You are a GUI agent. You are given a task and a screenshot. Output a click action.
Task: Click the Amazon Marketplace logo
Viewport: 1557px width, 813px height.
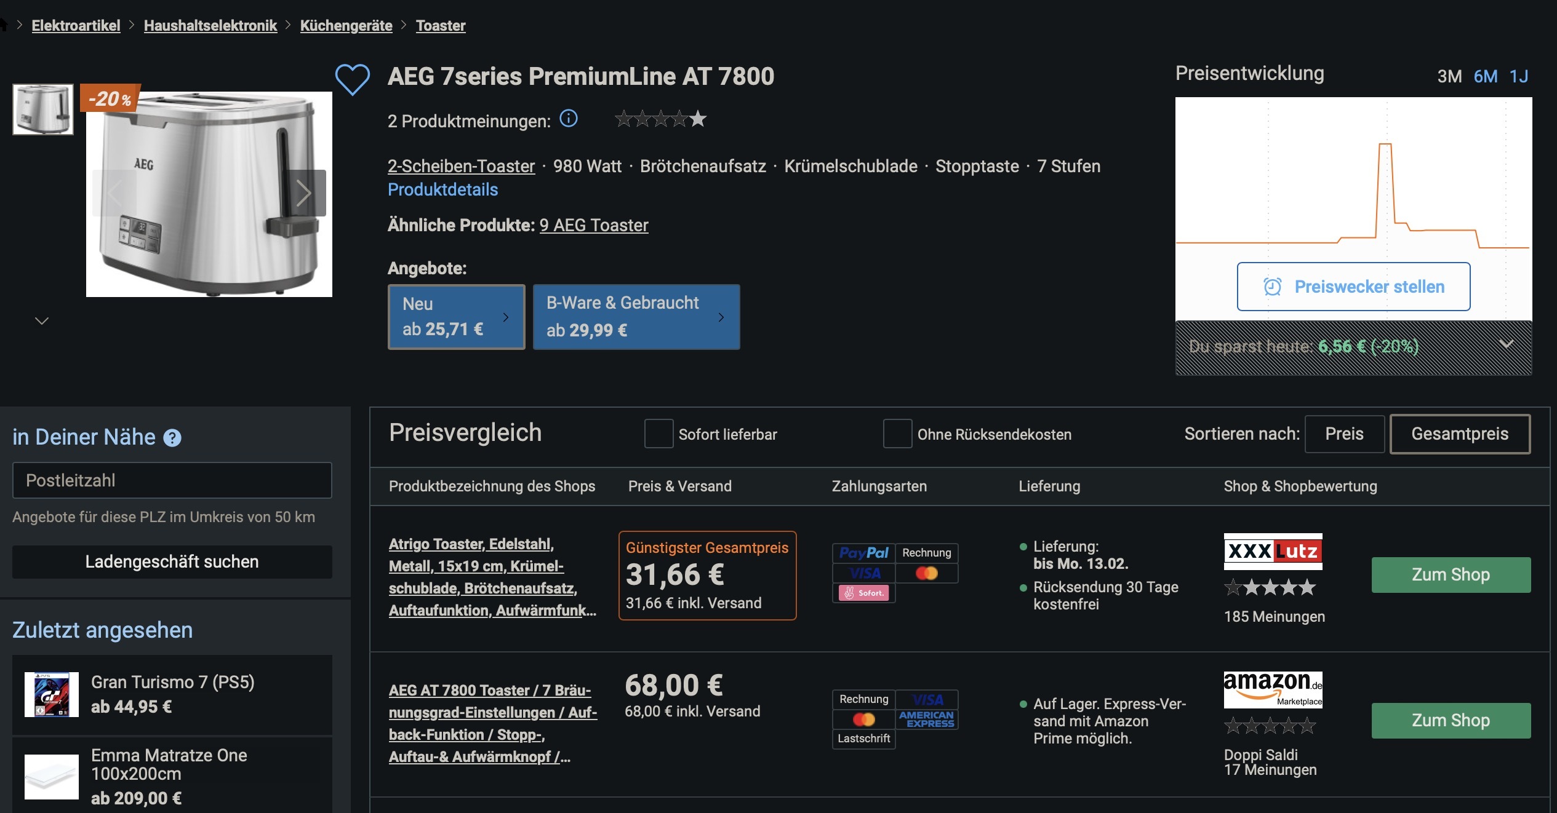(x=1272, y=689)
